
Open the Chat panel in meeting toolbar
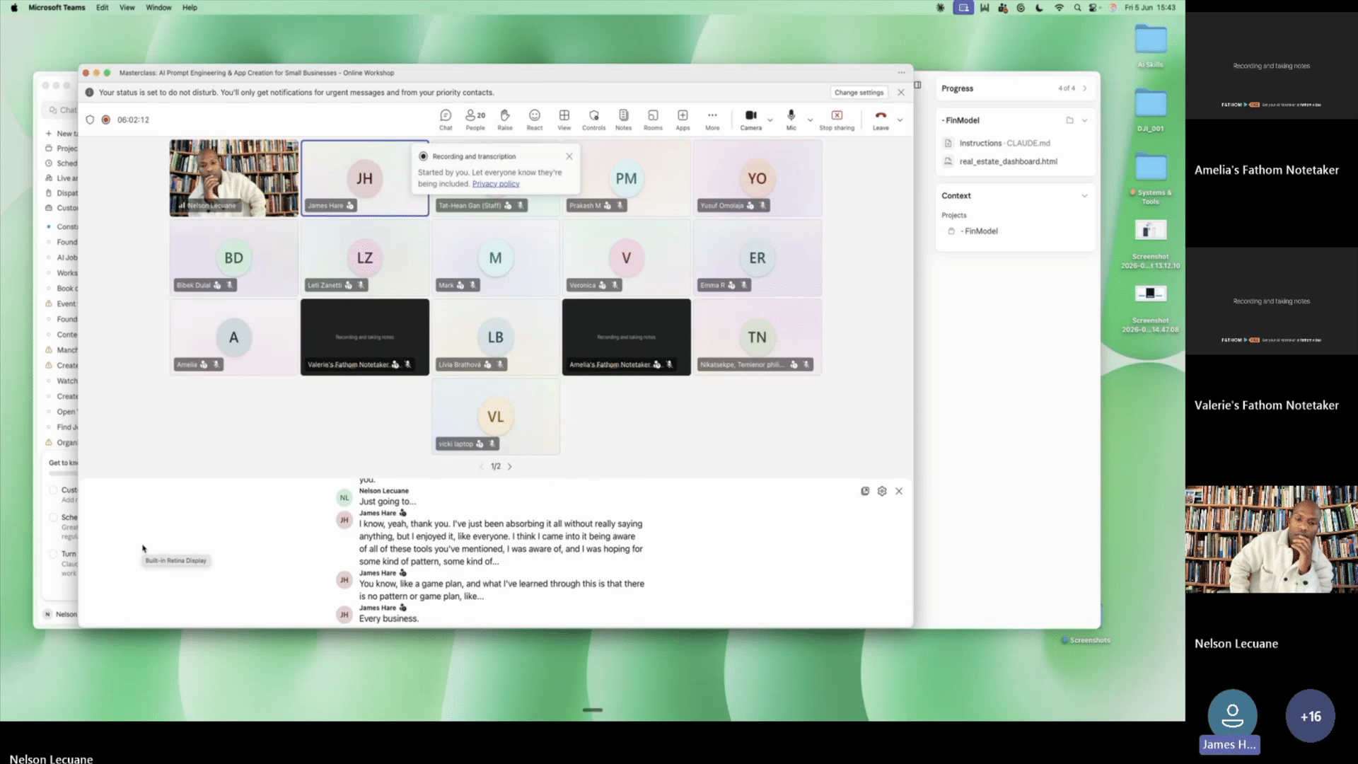pos(446,120)
